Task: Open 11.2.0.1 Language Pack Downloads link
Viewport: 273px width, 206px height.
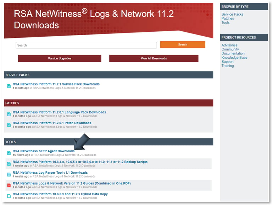Action: (x=59, y=112)
